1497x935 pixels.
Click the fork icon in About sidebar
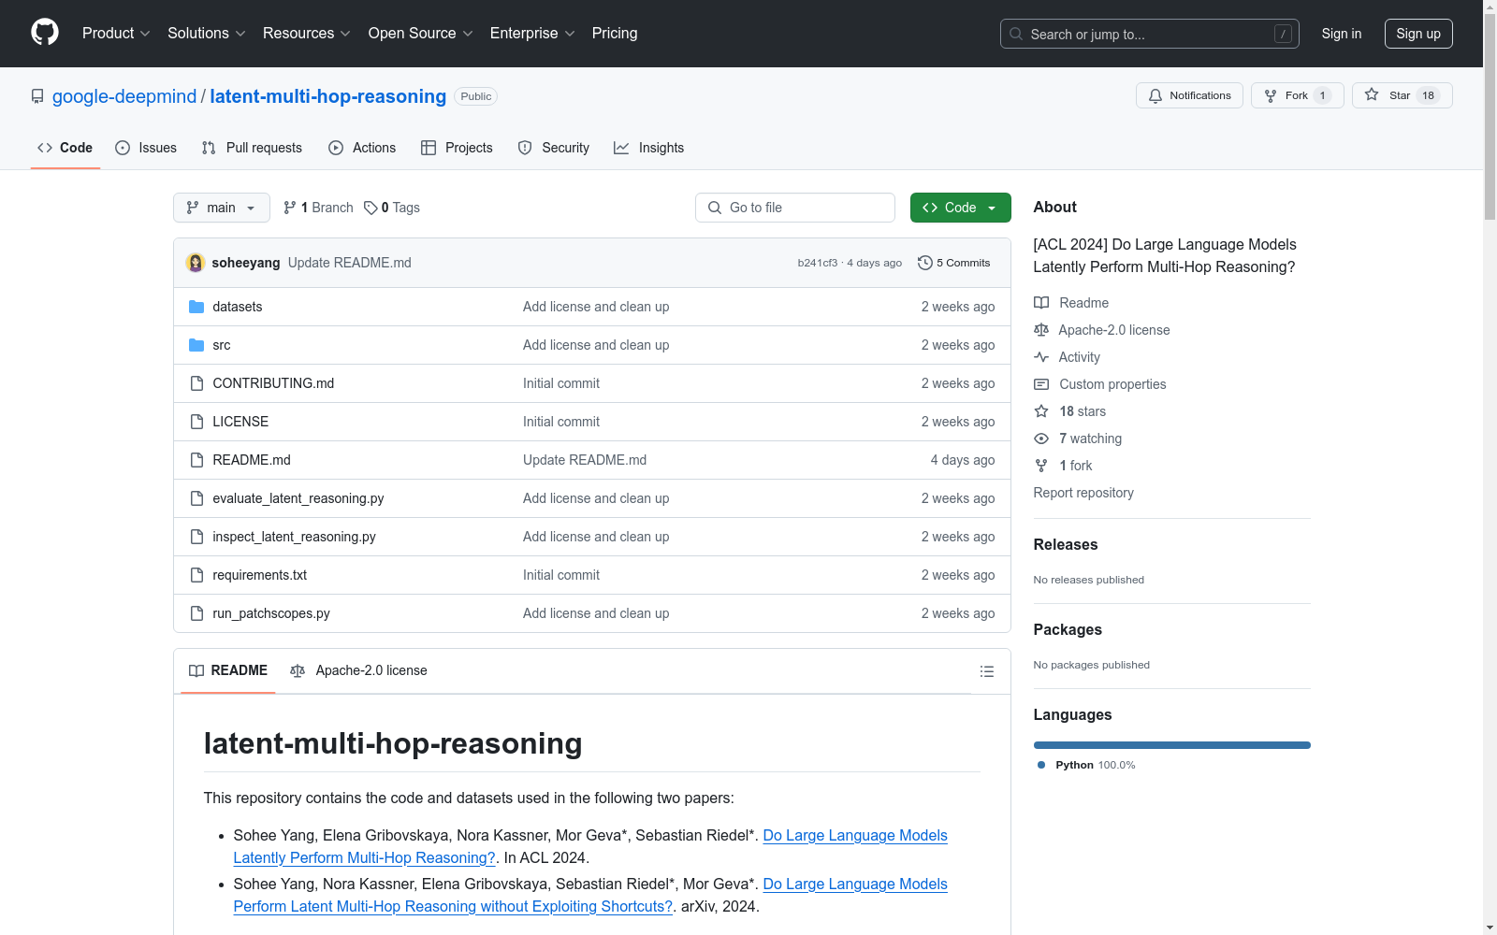click(x=1041, y=466)
